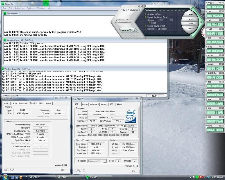This screenshot has width=225, height=180.
Task: Open the Scheme dropdown in PC Probe
Action: (x=171, y=20)
